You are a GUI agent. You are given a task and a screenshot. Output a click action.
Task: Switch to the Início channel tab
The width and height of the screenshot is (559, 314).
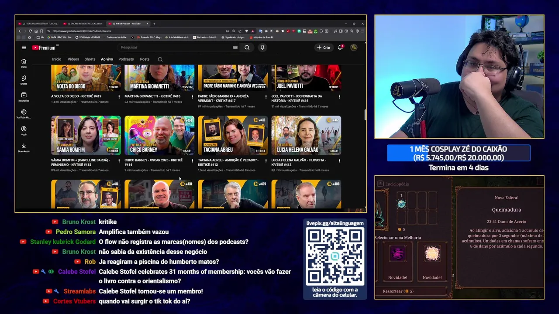click(57, 59)
